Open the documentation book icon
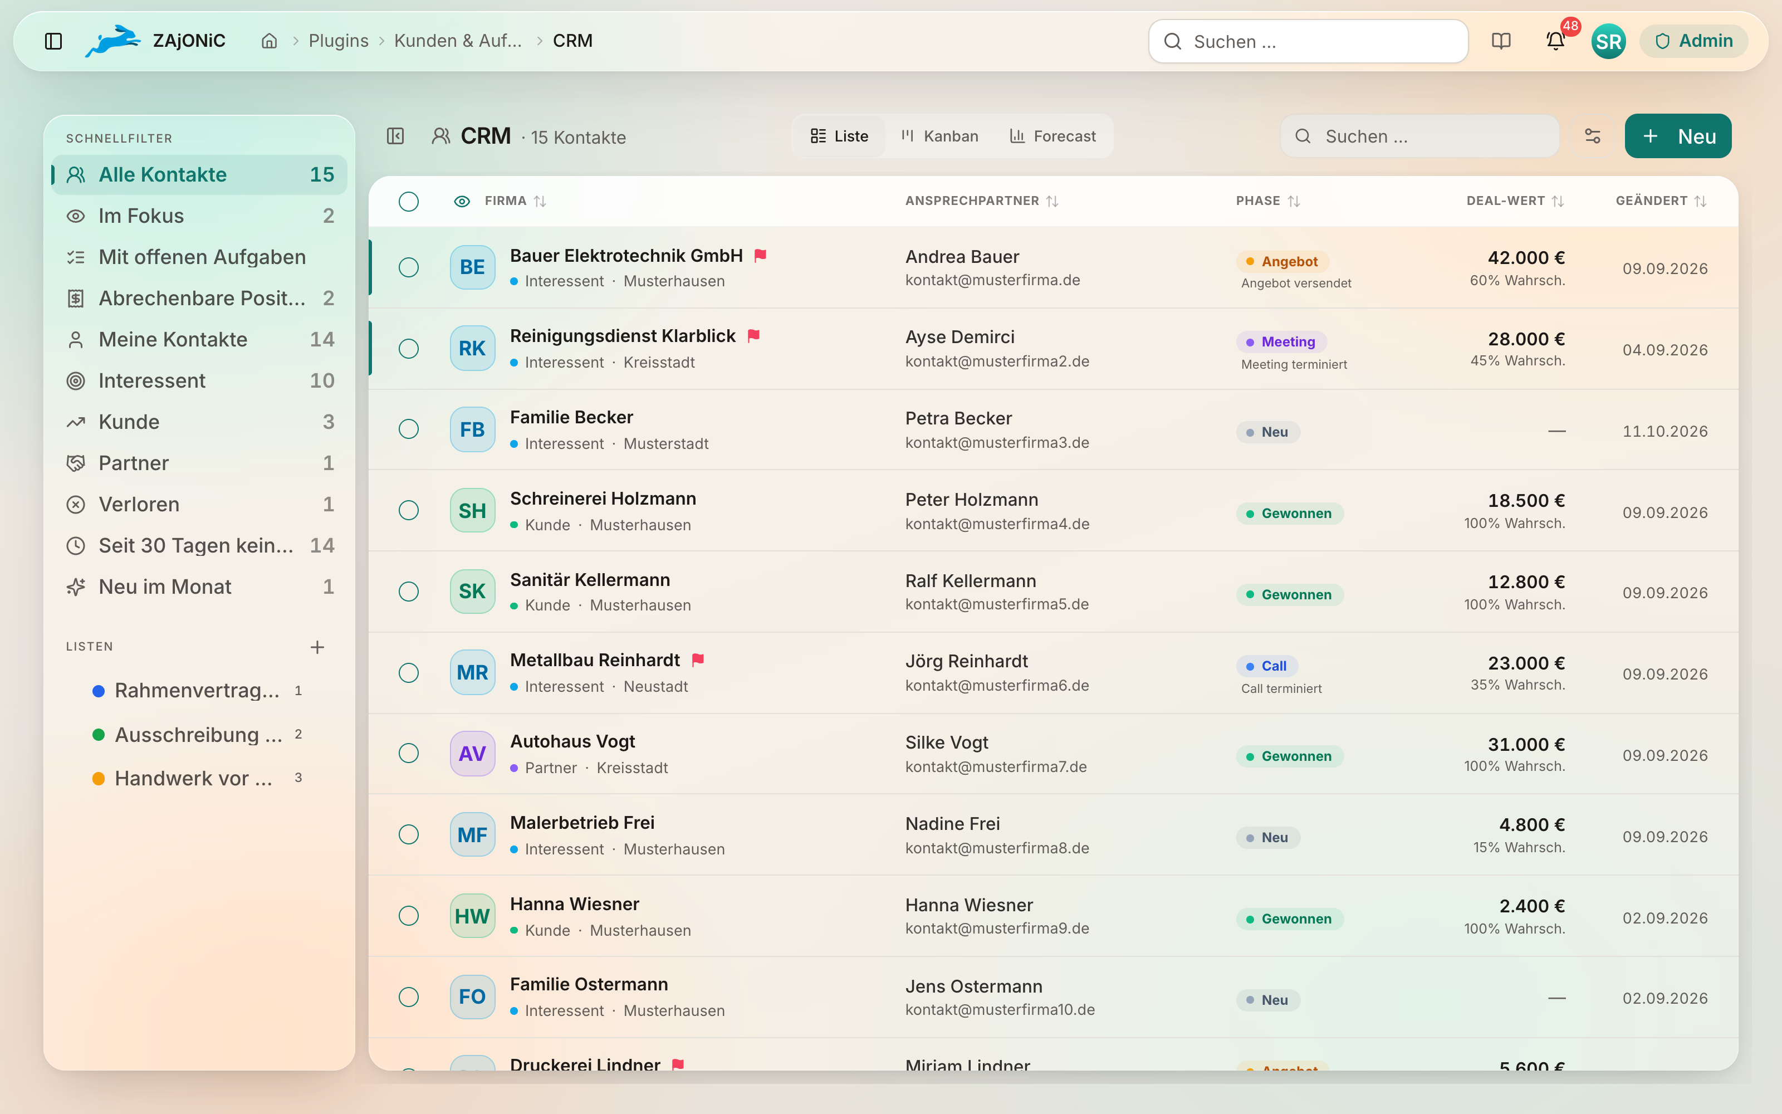 [1501, 41]
